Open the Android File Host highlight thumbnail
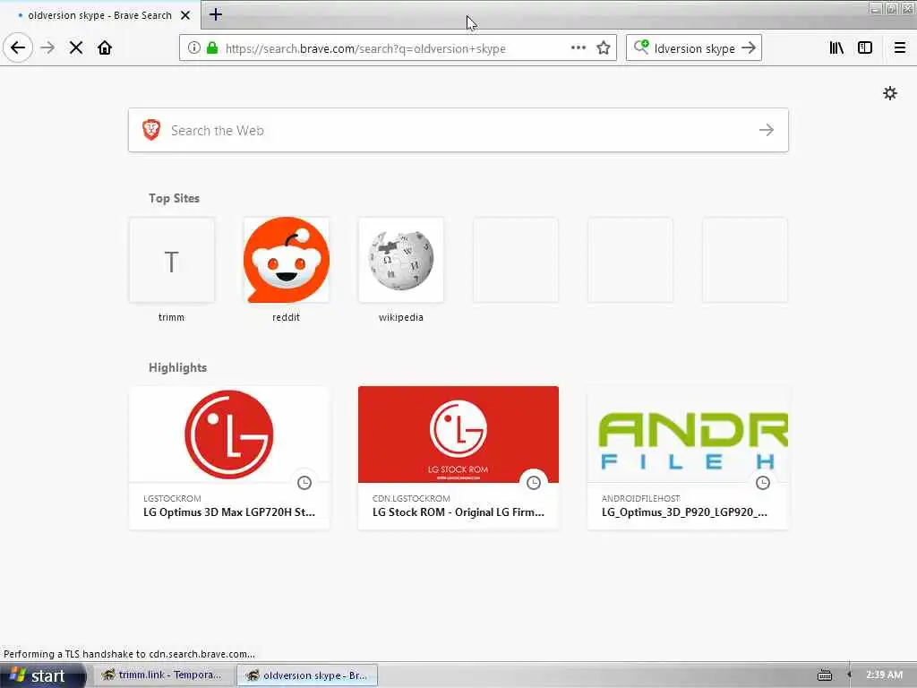Viewport: 917px width, 688px height. 687,434
